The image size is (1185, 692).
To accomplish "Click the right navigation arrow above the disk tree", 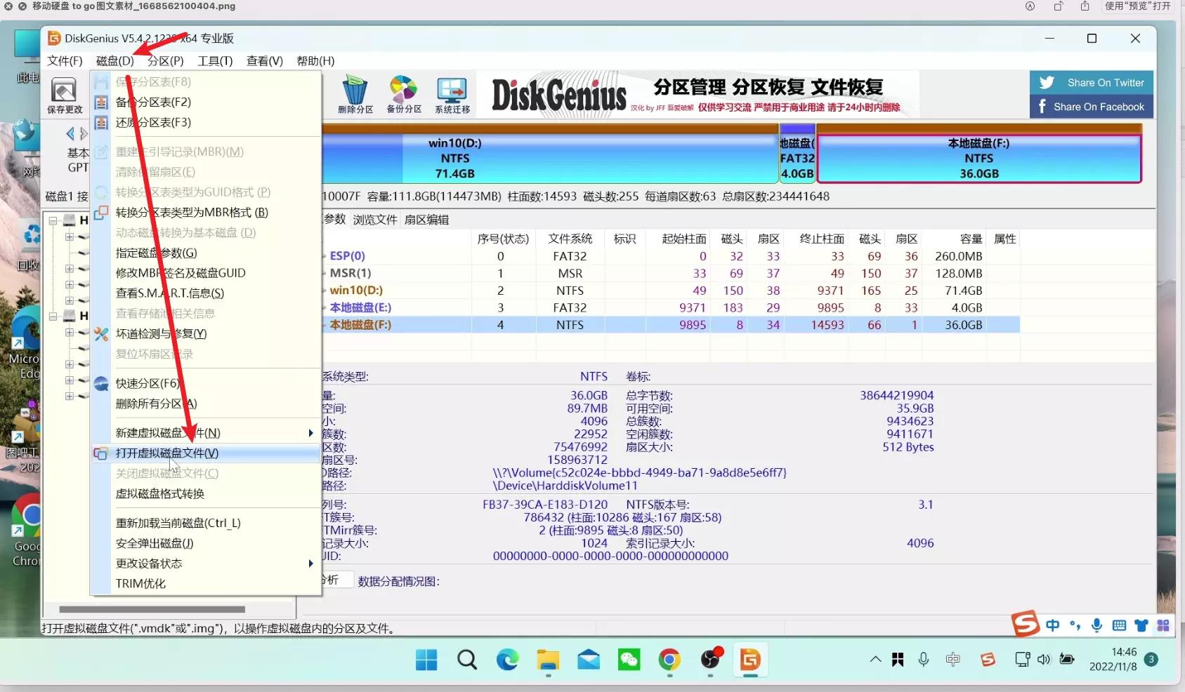I will (x=84, y=133).
